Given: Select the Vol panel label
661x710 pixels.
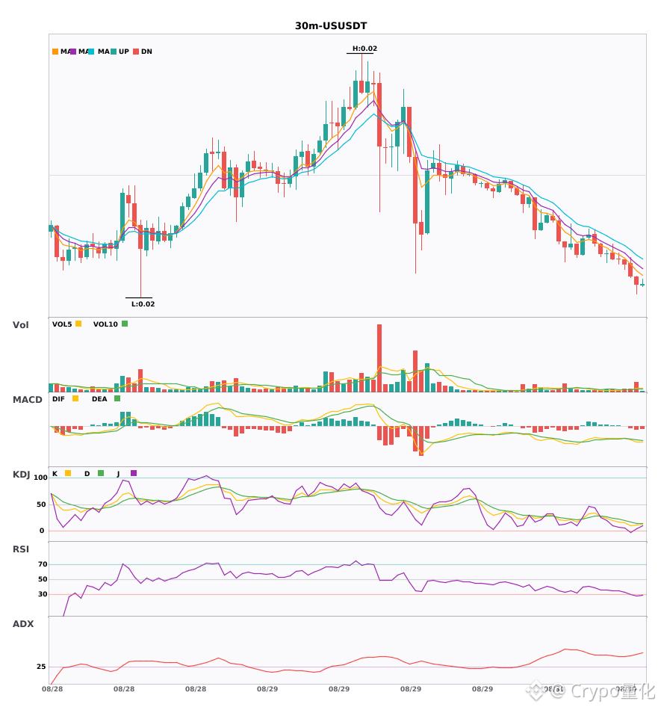Looking at the screenshot, I should pyautogui.click(x=20, y=325).
